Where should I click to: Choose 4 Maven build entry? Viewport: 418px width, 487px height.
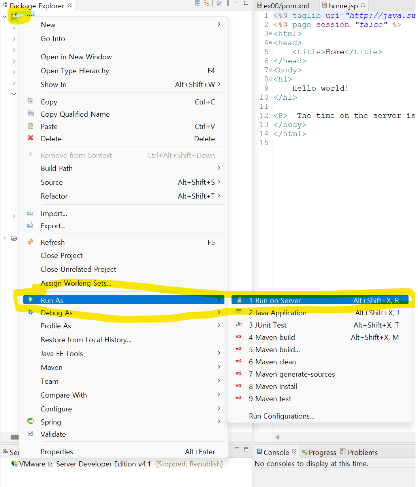click(x=320, y=337)
